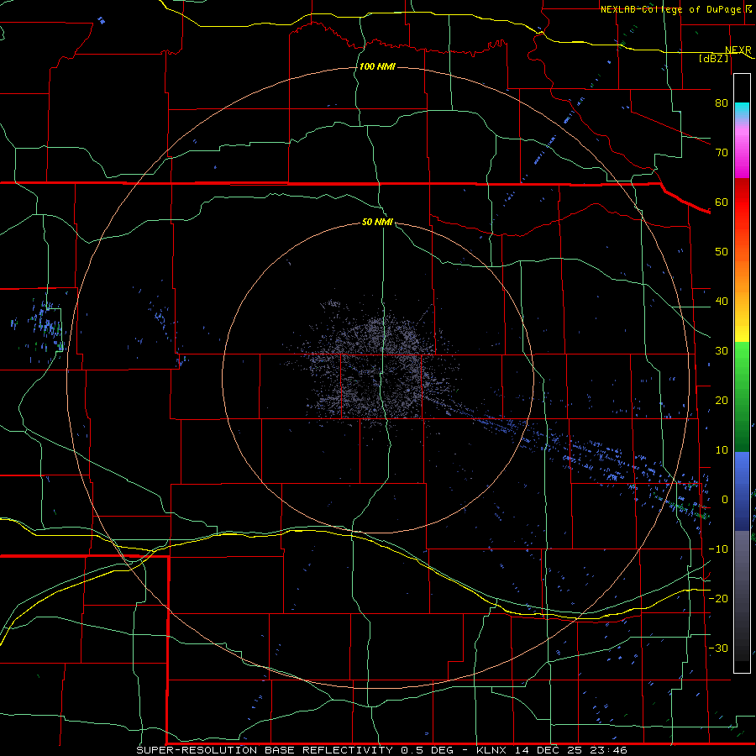Click the 70 dBZ scale value
The height and width of the screenshot is (756, 756).
pyautogui.click(x=722, y=153)
